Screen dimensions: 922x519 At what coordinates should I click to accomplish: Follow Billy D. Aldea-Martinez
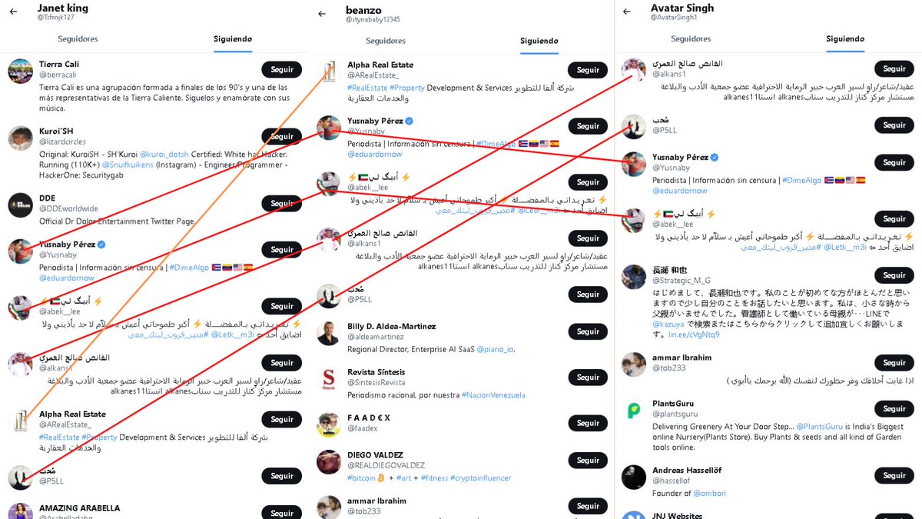(589, 331)
